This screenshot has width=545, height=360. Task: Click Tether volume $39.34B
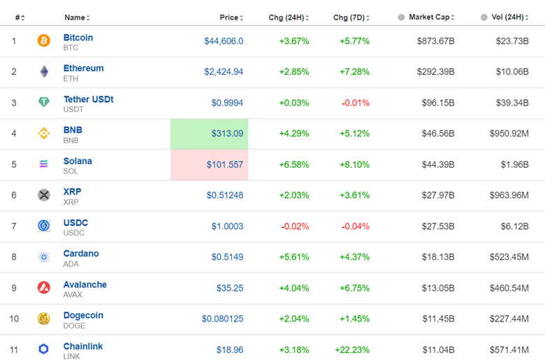point(512,103)
